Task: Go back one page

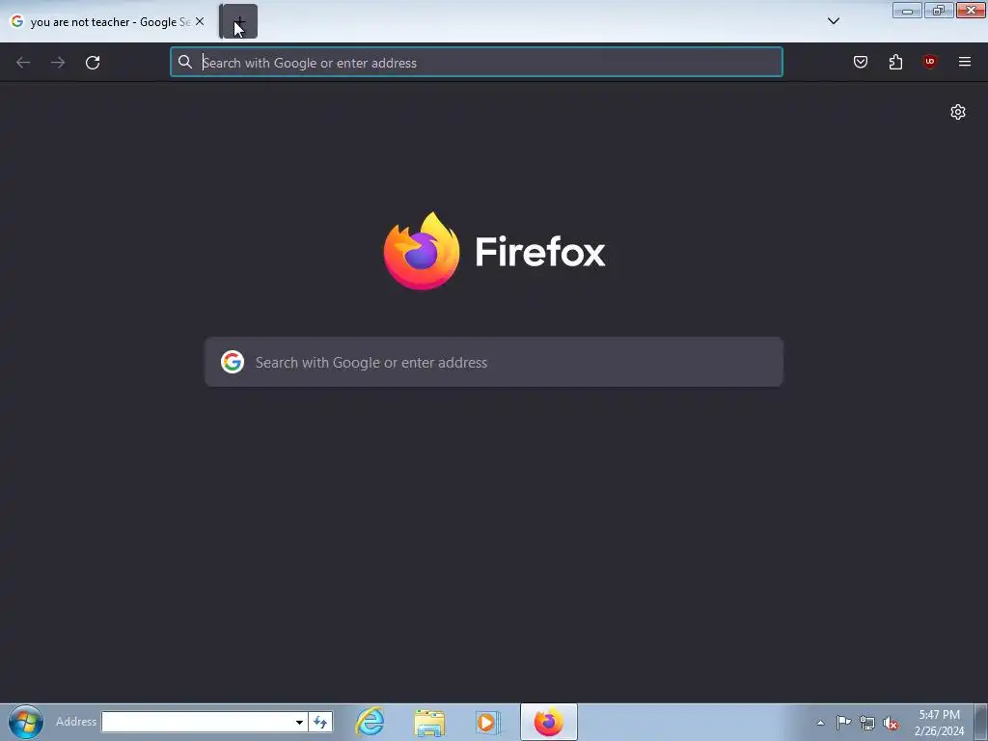Action: point(23,63)
